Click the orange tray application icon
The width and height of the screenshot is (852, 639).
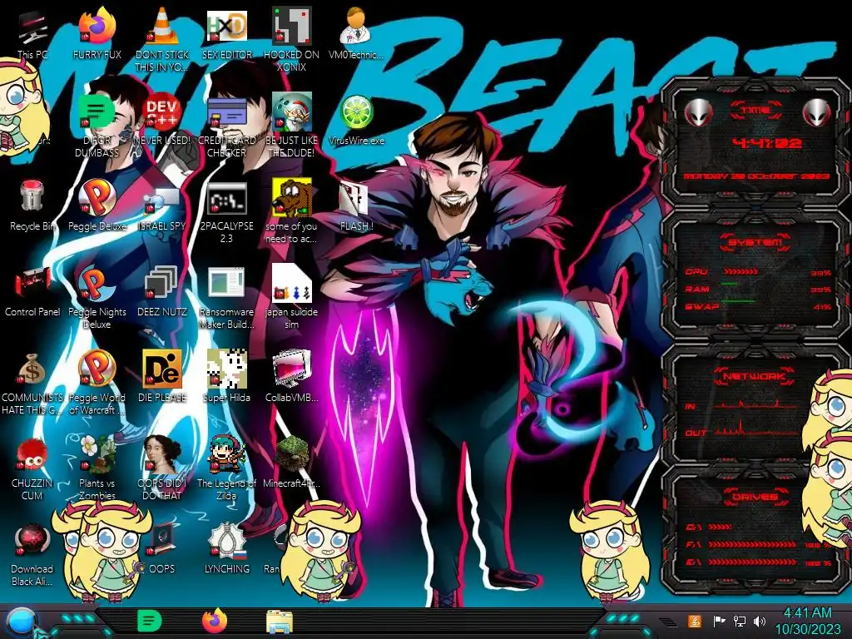pos(695,621)
